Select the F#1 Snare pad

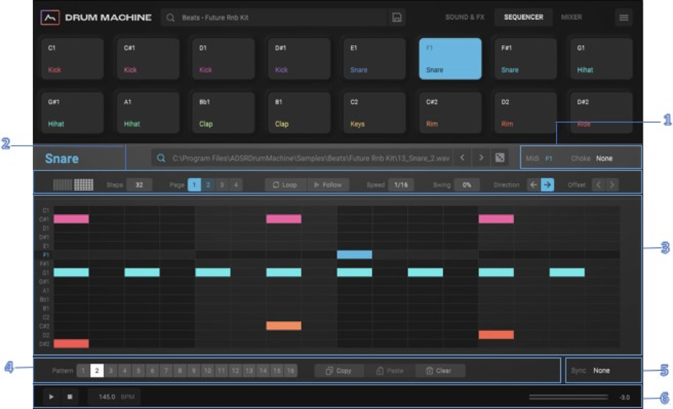click(x=526, y=58)
